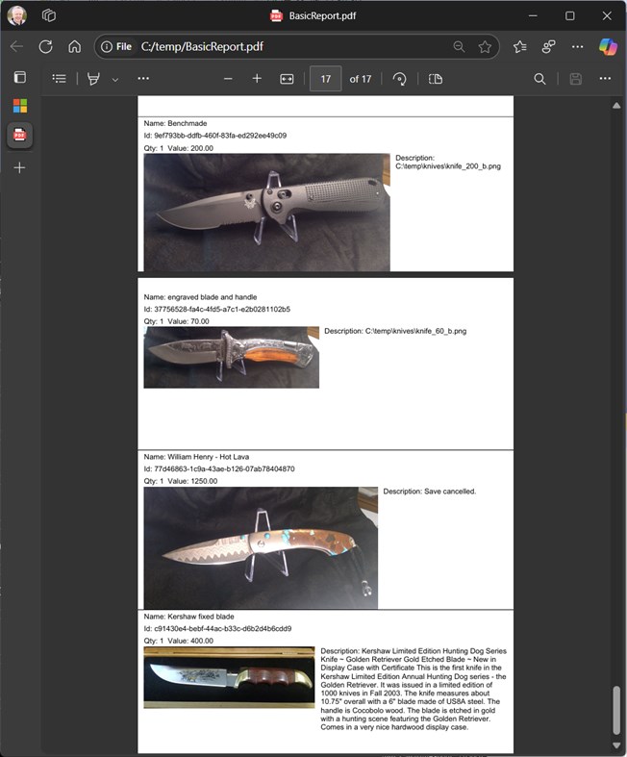Click the Id 77d46863-1c9a-43ae-b126-07ab78404870
The width and height of the screenshot is (627, 757).
(219, 468)
